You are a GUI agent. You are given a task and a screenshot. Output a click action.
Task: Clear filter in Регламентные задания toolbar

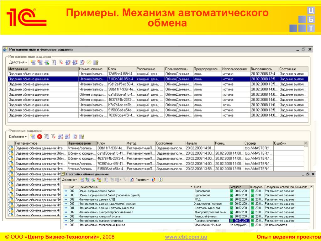61,62
